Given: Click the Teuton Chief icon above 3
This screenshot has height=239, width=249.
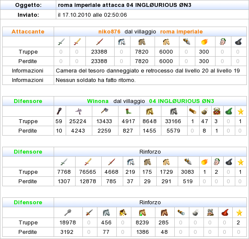Looking at the screenshot, I should pyautogui.click(x=217, y=111).
